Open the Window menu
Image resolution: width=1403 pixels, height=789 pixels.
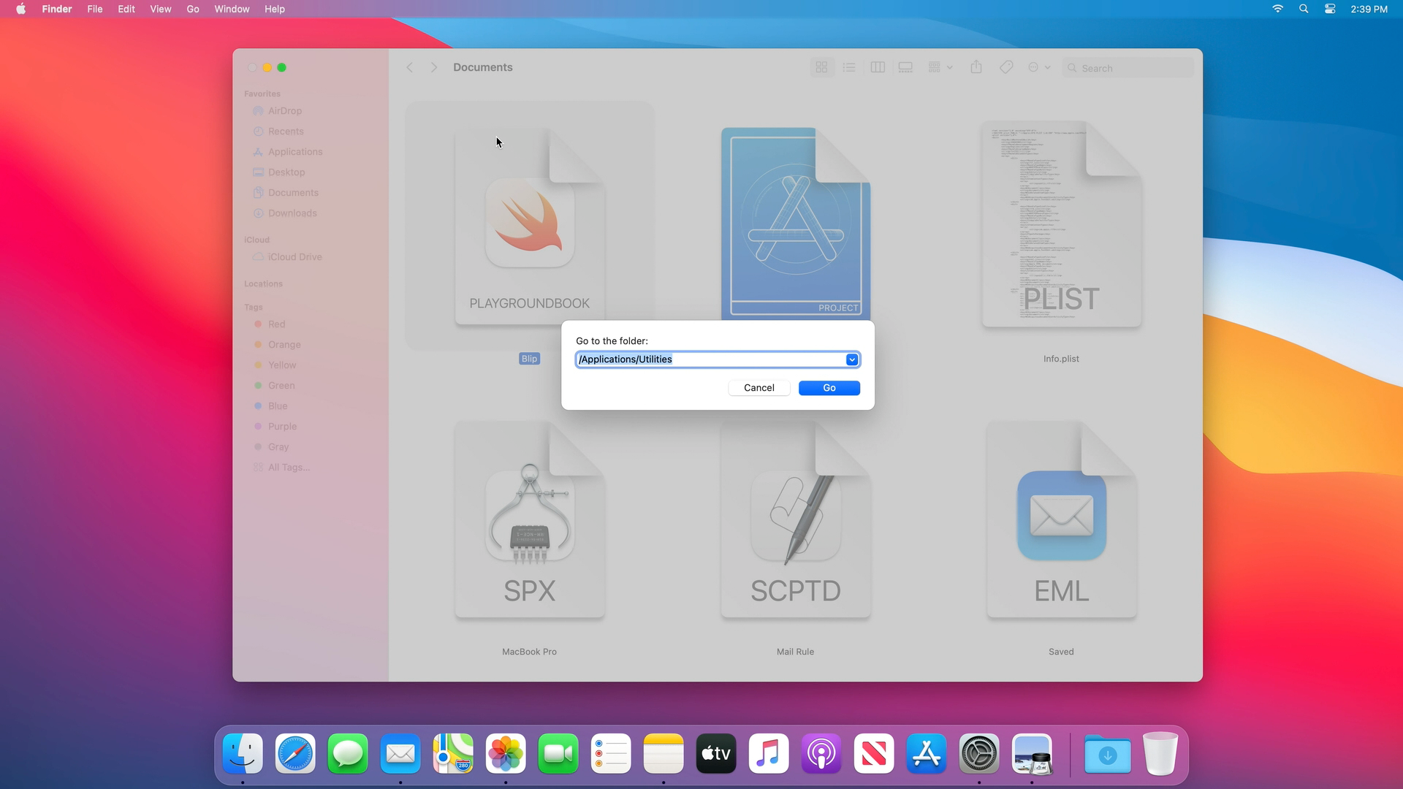[232, 9]
